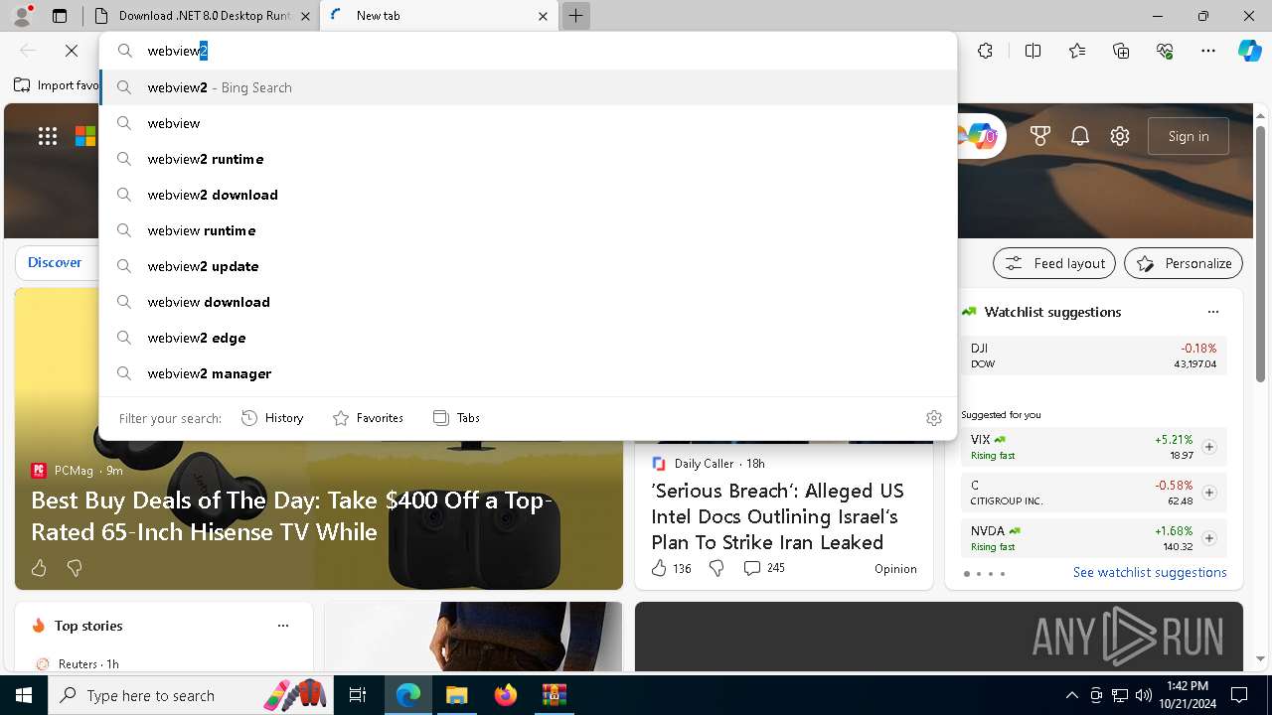Open Settings and more ellipsis
1272x715 pixels.
1208,51
